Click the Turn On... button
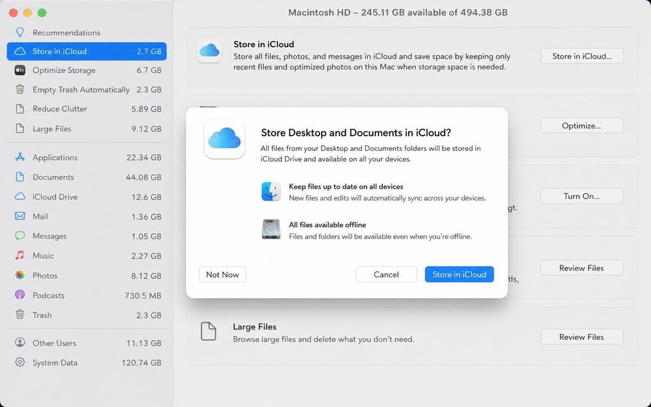Screen dimensions: 651x407 tap(581, 196)
